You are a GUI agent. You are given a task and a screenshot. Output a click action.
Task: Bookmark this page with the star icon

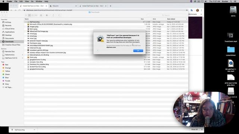tap(187, 10)
